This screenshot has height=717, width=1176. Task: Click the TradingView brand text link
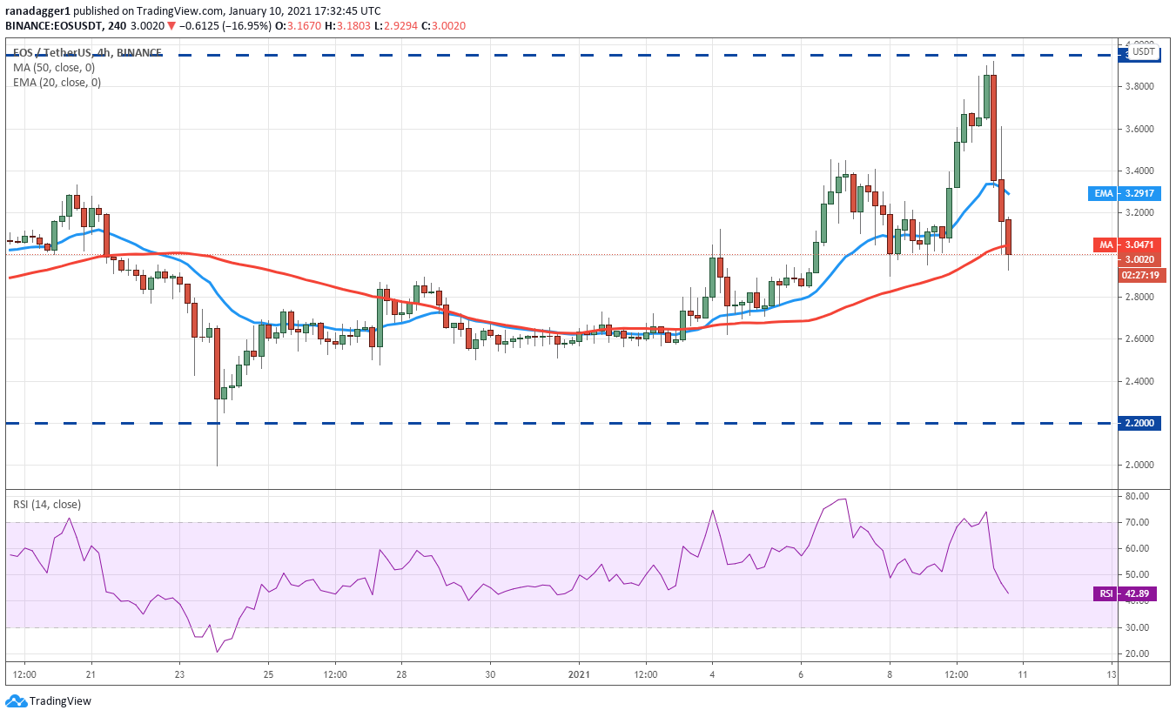pyautogui.click(x=60, y=701)
